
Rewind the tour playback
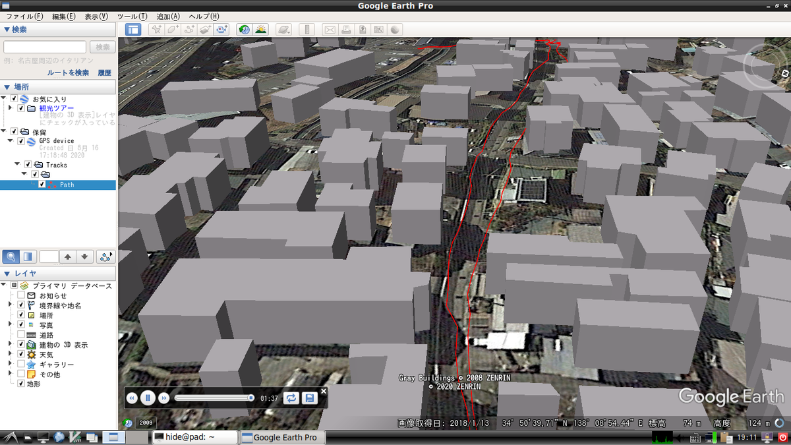[x=132, y=398]
